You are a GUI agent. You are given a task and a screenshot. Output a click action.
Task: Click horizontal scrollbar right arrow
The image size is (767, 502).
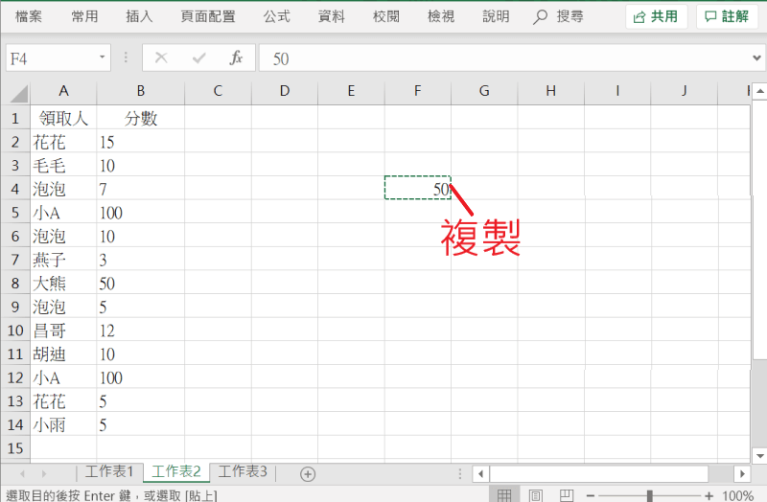742,473
